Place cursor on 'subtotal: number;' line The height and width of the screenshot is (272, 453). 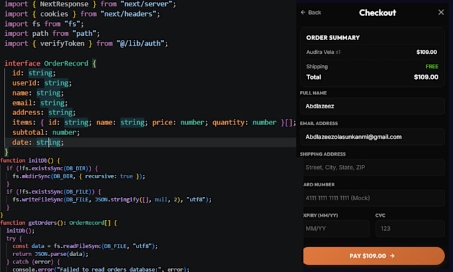[x=46, y=132]
